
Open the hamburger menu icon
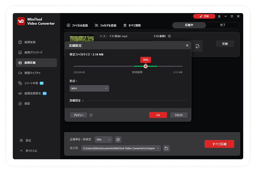pos(219,17)
